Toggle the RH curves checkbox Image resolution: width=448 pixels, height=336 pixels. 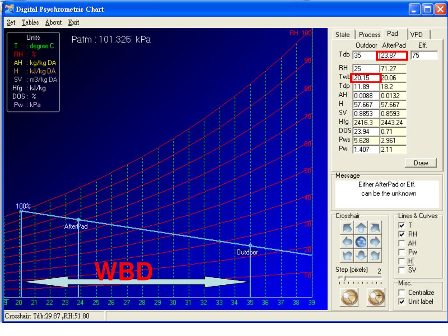(402, 234)
